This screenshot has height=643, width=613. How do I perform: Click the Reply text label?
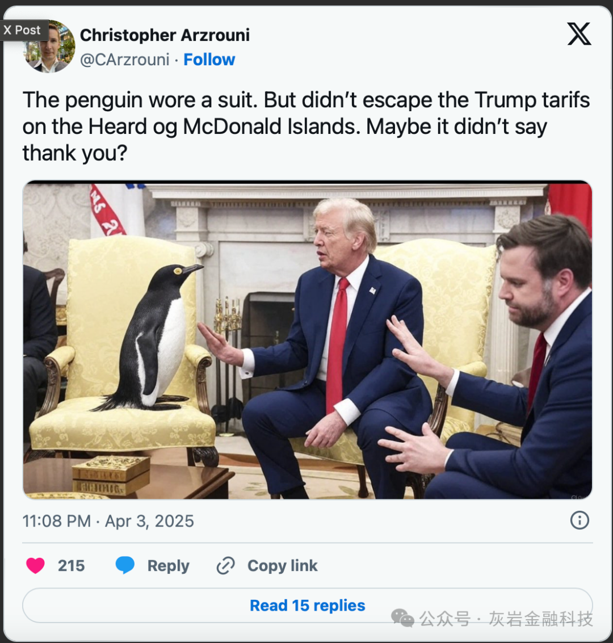point(169,566)
